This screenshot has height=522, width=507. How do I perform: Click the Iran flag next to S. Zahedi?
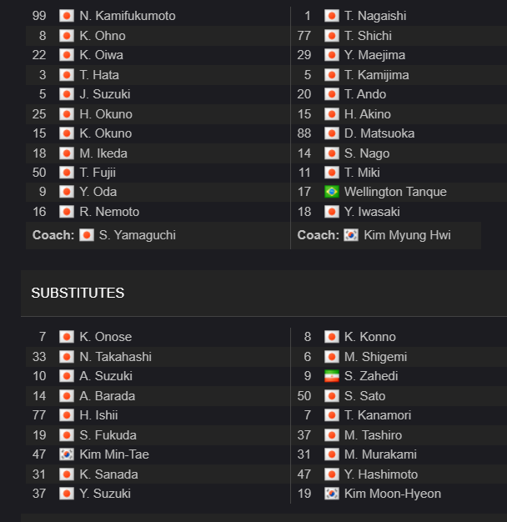click(332, 376)
